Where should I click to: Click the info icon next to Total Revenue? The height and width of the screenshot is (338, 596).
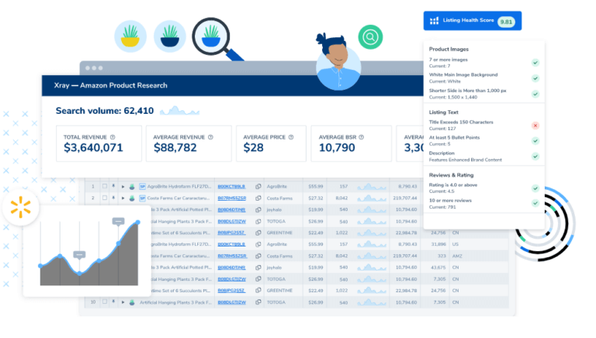click(113, 137)
